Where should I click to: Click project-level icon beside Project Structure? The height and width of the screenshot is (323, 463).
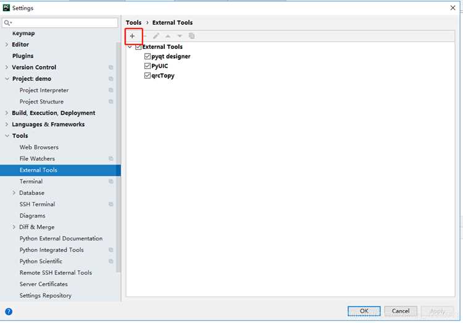(111, 102)
